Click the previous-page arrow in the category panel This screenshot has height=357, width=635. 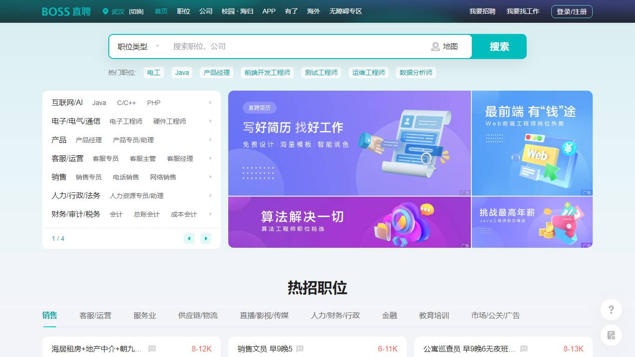189,238
